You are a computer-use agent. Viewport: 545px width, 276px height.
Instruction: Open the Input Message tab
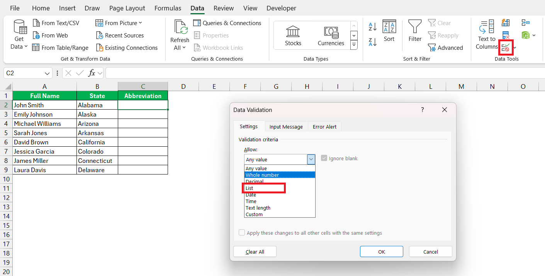286,127
